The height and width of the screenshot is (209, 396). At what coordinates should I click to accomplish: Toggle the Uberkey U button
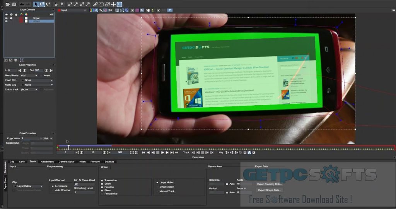pyautogui.click(x=254, y=152)
